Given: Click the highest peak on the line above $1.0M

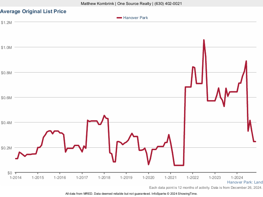Looking at the screenshot, I should [x=204, y=40].
